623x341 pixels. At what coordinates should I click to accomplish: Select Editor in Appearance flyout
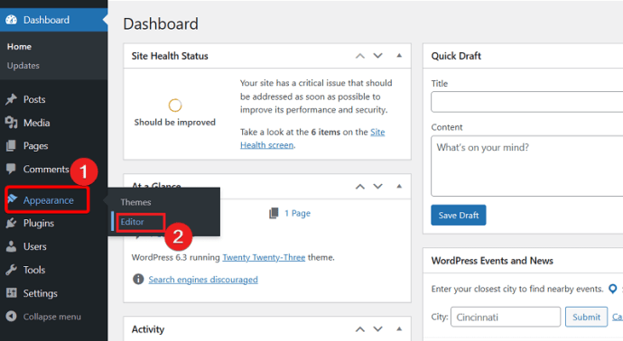(133, 222)
